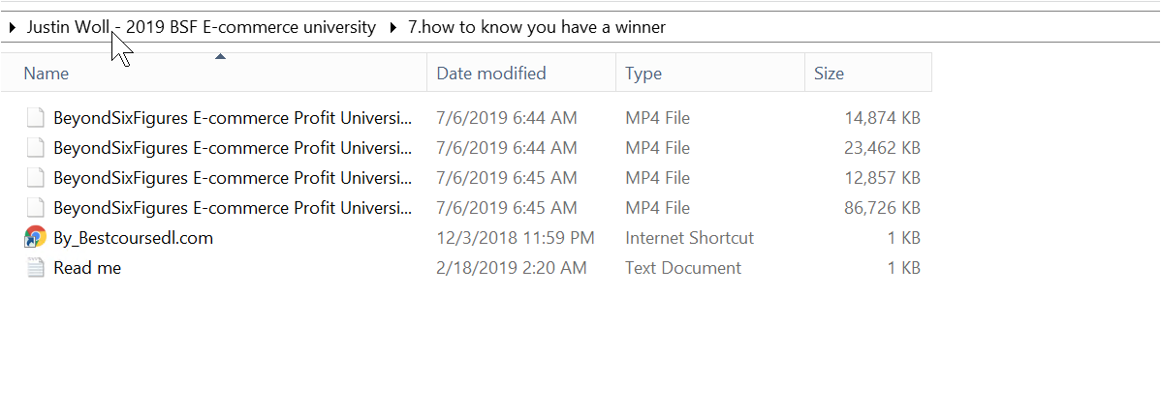Click the 12/3/2018 11:59 PM date entry
Image resolution: width=1161 pixels, height=416 pixels.
516,238
